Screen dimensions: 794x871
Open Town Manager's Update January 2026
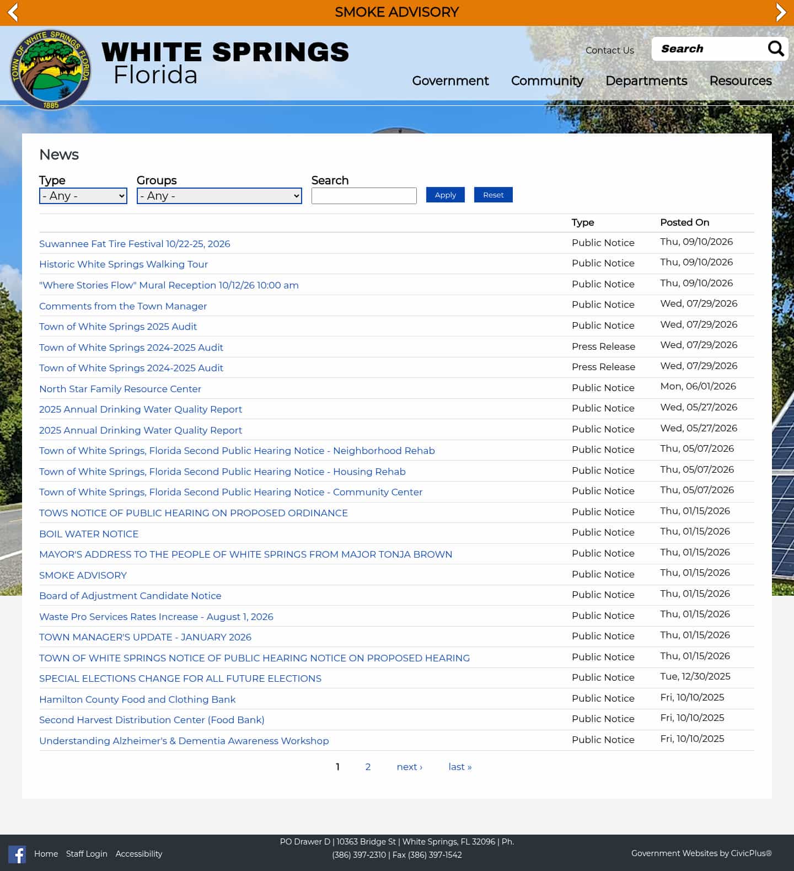[x=145, y=637]
